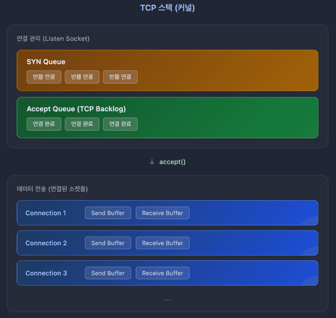Click the down arrow before accept()

coord(152,162)
